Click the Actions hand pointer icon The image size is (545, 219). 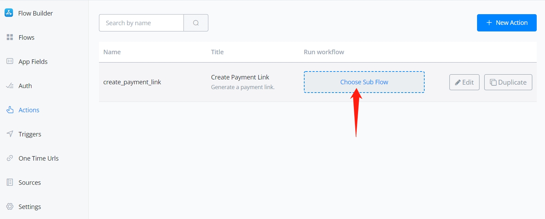[10, 110]
